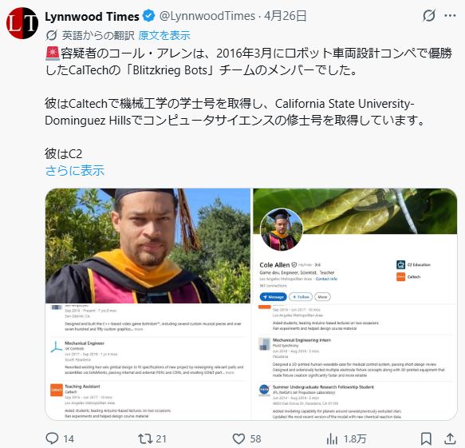465x448 pixels.
Task: Bookmark this tweet
Action: tap(426, 438)
